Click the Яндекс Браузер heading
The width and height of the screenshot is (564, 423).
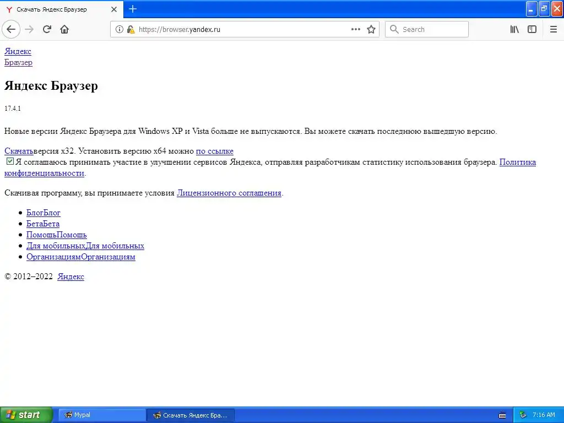click(51, 85)
